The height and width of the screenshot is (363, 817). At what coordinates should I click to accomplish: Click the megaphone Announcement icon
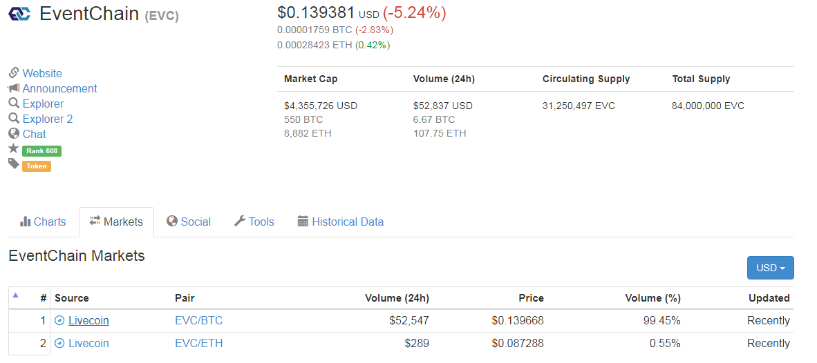(13, 88)
